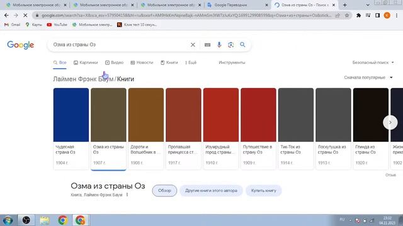Image resolution: width=403 pixels, height=226 pixels.
Task: Click the browser address bar URL
Action: pos(186,15)
